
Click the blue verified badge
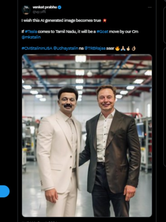[59, 7]
